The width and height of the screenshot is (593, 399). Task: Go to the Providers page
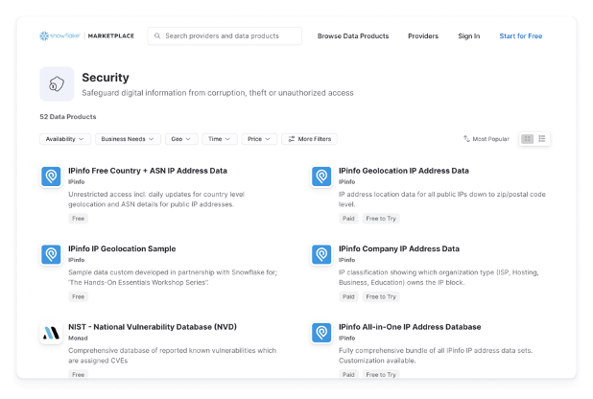click(423, 35)
